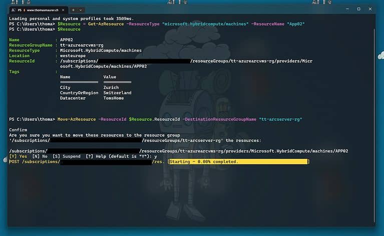Maximize the terminal window

pyautogui.click(x=359, y=9)
